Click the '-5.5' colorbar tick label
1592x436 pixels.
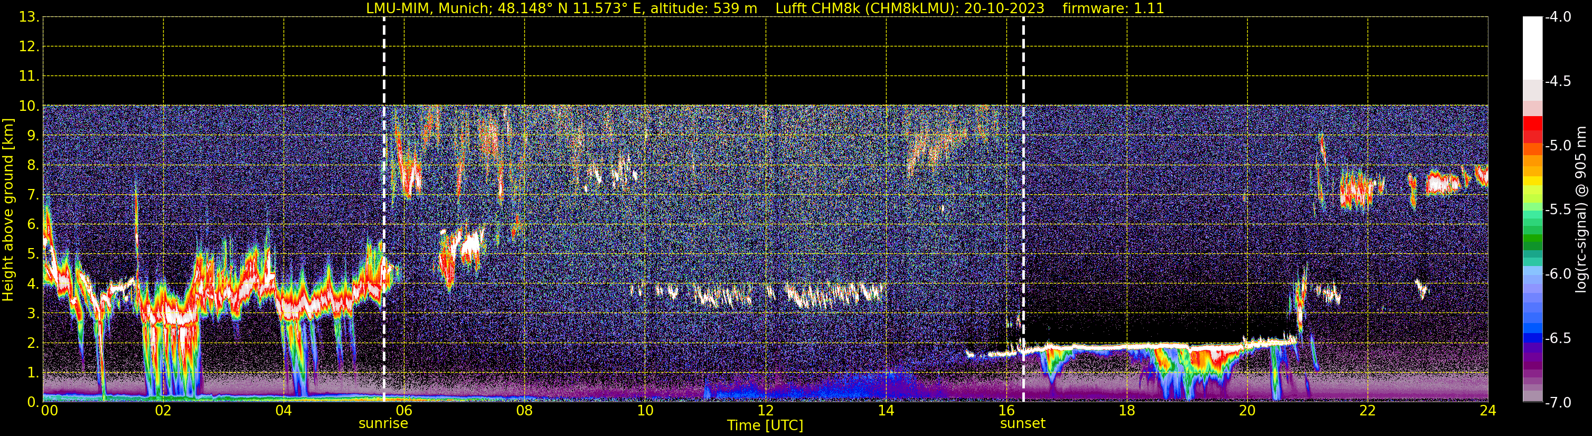[1557, 210]
